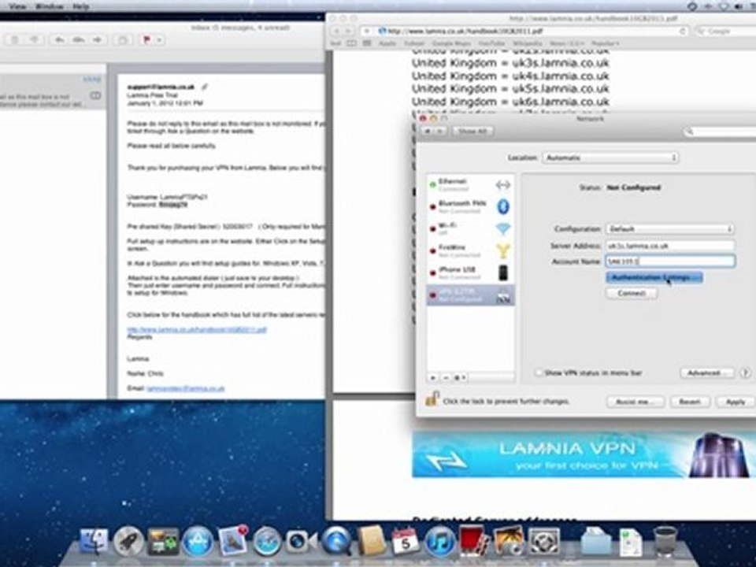Select Bluetooth PAN in the services list
The height and width of the screenshot is (567, 756).
(470, 207)
